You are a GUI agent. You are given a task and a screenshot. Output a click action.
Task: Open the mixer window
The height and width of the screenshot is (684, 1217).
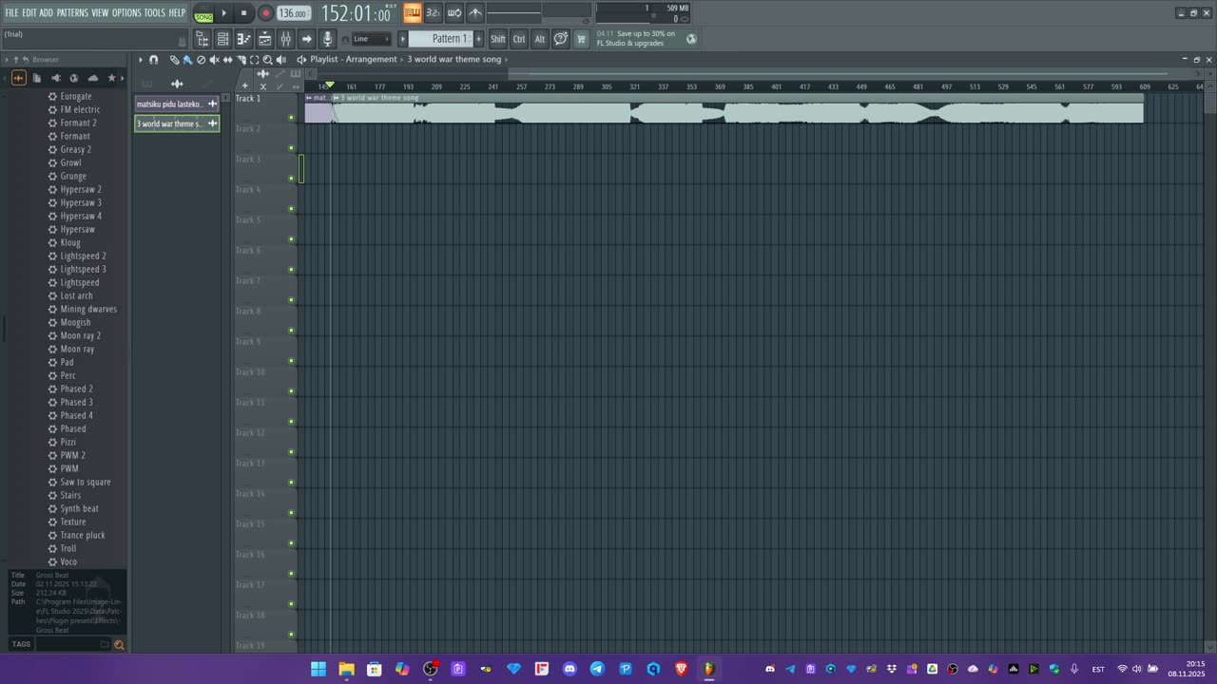[x=285, y=39]
